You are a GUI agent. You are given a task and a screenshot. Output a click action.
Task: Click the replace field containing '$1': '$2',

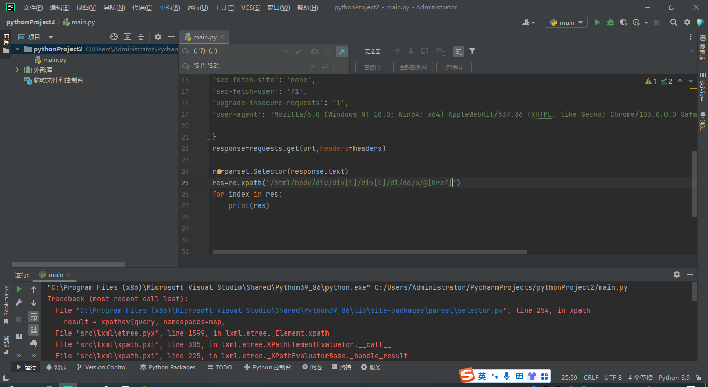click(x=249, y=66)
